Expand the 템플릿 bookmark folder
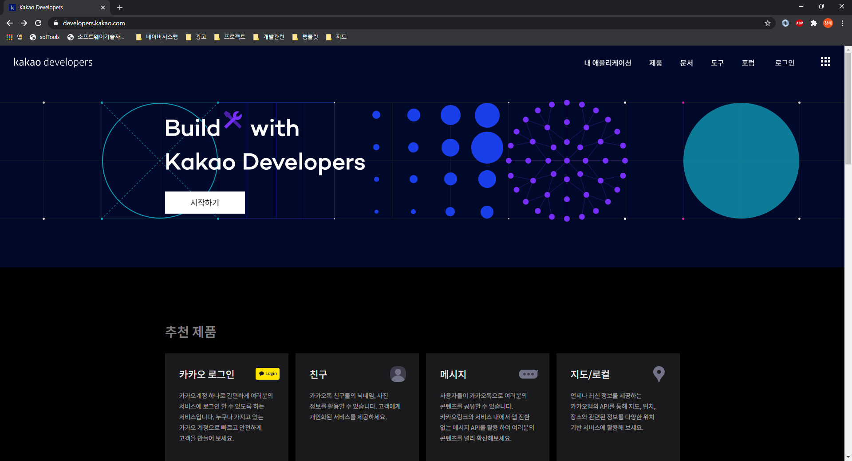 click(305, 37)
